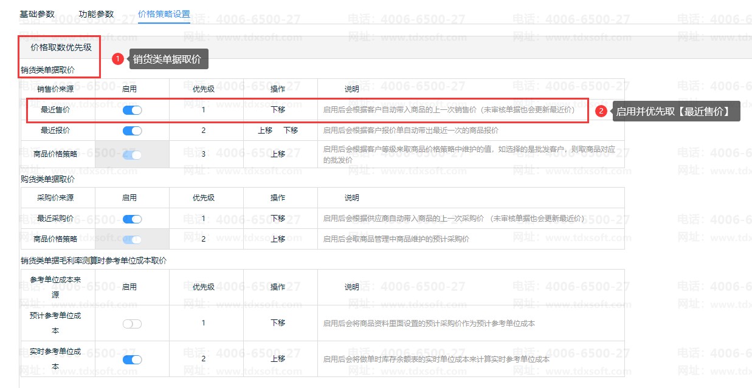The height and width of the screenshot is (388, 752).
Task: Disable the 实时参考单位成本 switch
Action: point(132,359)
